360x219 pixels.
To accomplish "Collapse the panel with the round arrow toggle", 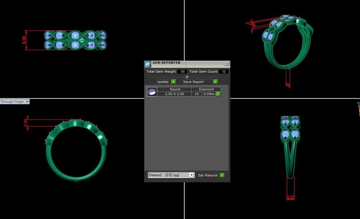I will click(x=187, y=77).
